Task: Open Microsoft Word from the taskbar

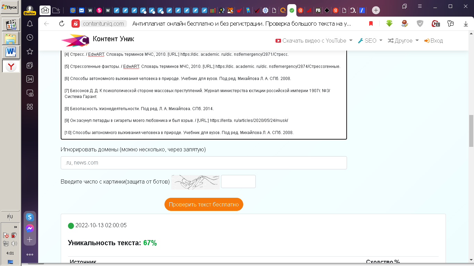Action: [x=11, y=52]
